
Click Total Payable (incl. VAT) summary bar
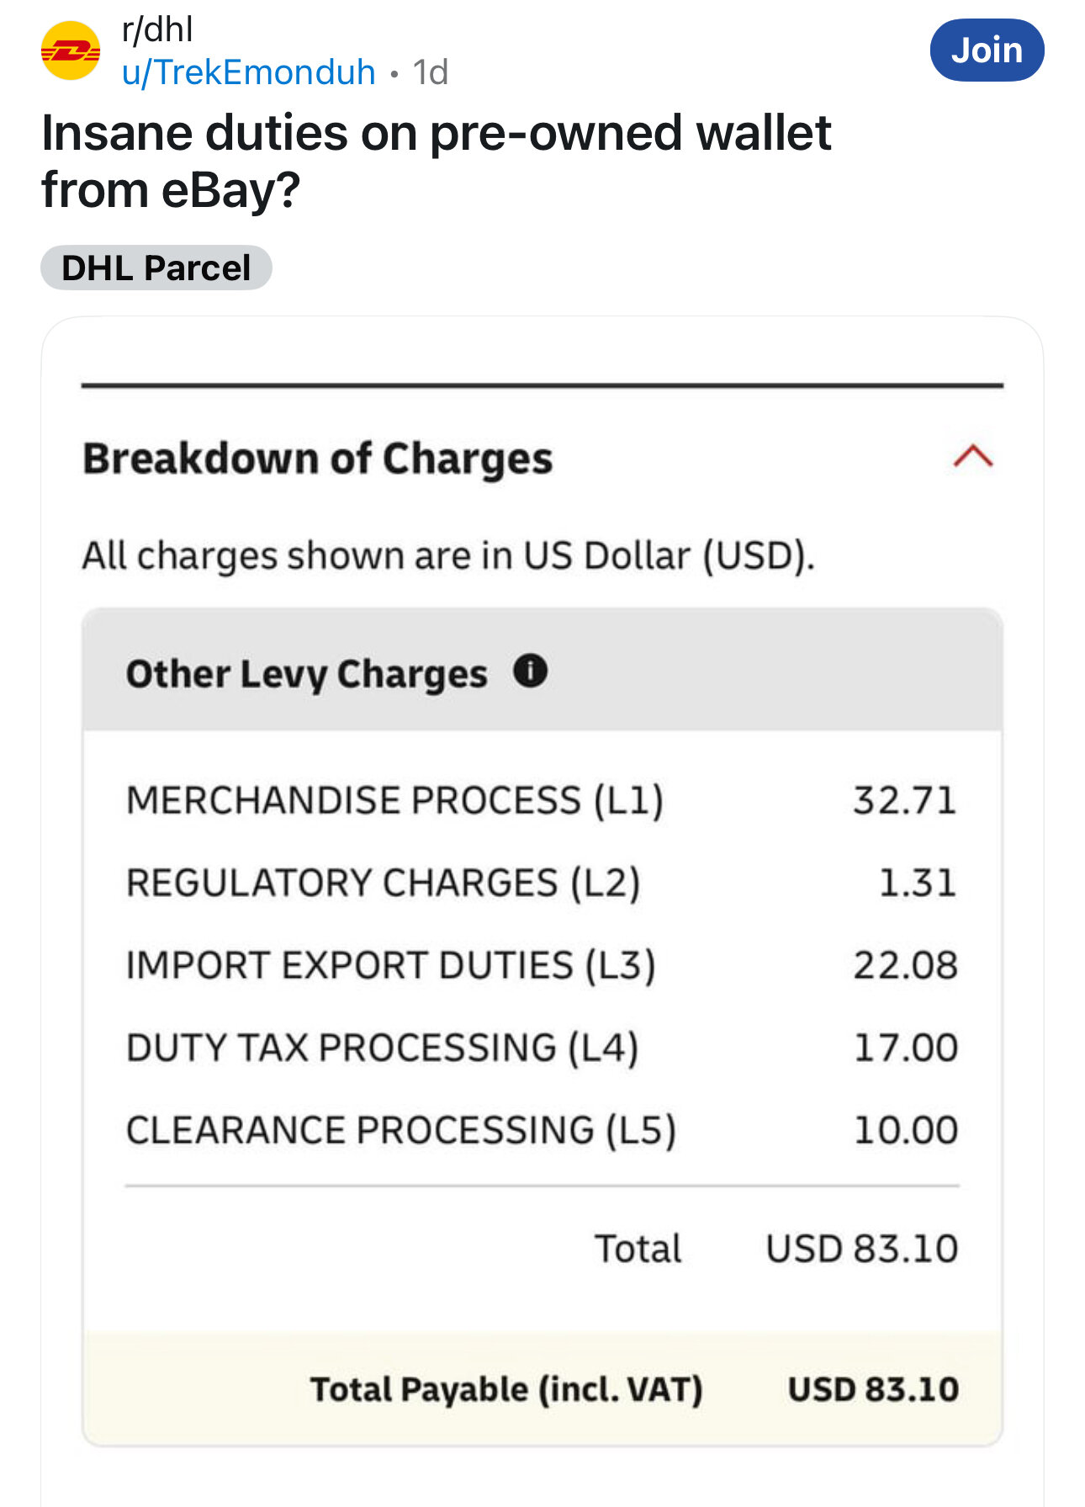click(x=542, y=1389)
